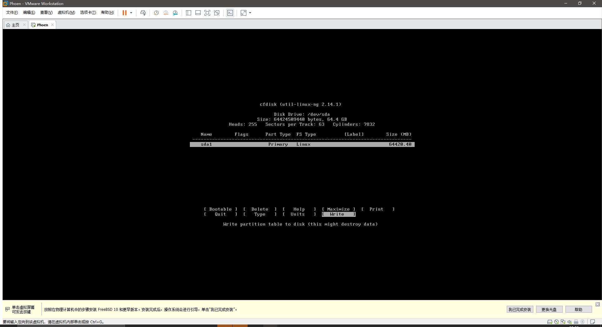
Task: Switch to the 主页 tab
Action: click(14, 25)
